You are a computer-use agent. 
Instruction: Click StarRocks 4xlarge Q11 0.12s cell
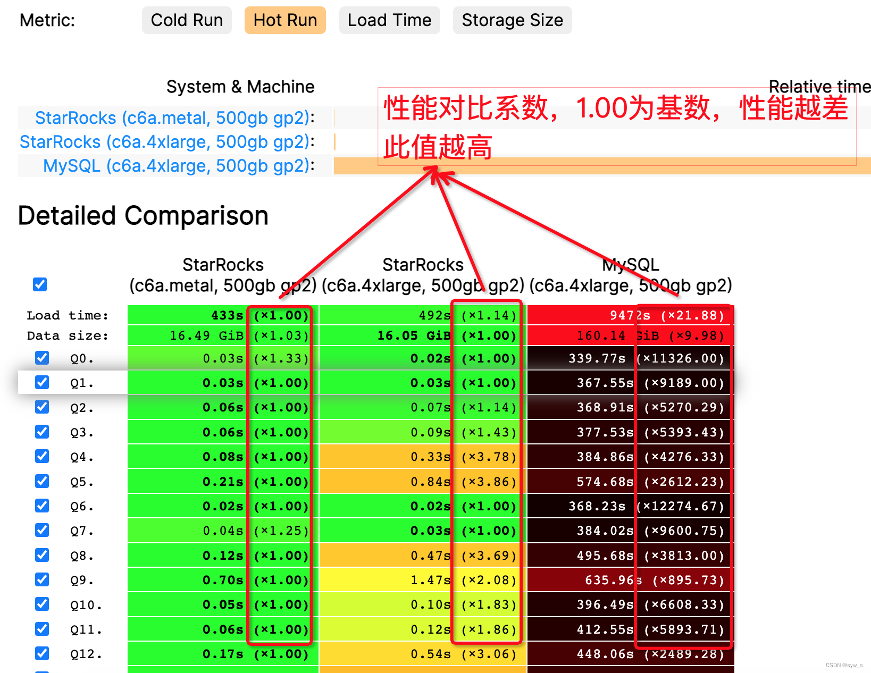[423, 629]
